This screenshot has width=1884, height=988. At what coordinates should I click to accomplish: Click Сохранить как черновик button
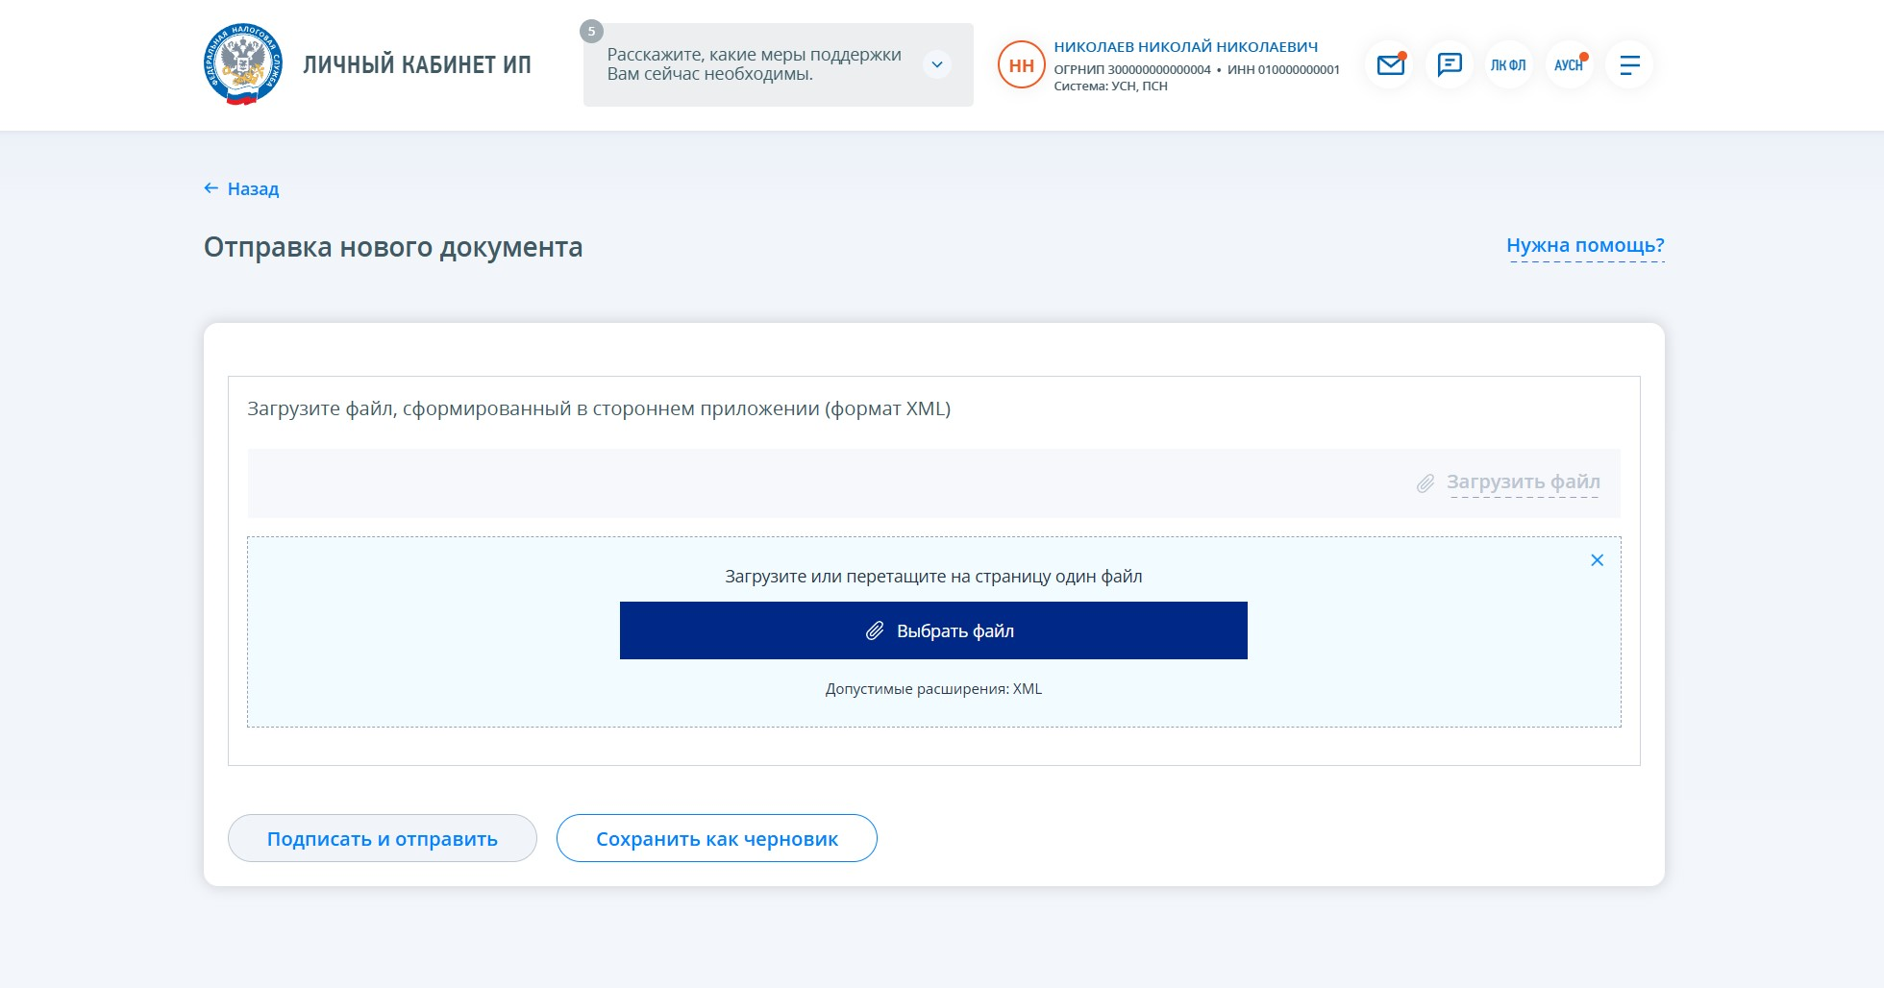point(716,839)
